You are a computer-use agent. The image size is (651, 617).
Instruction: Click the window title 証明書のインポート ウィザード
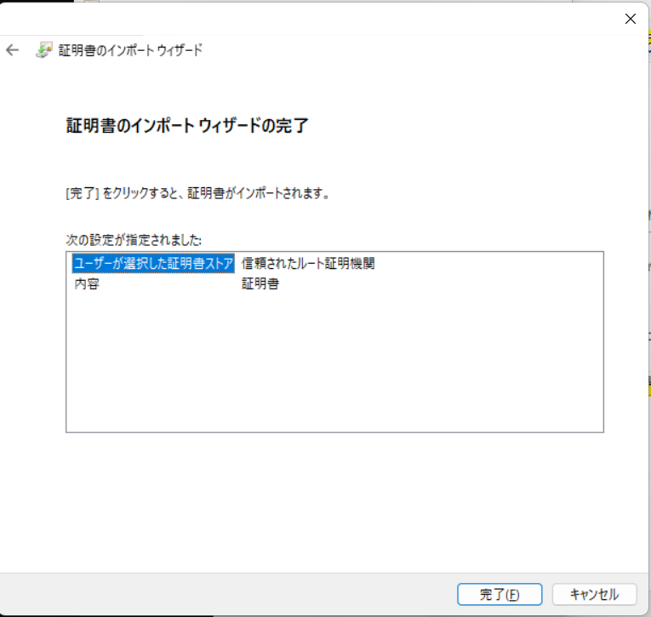point(130,50)
